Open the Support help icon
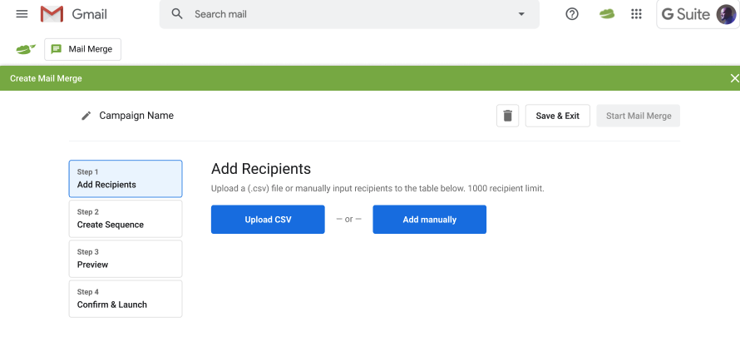The image size is (740, 337). (572, 14)
